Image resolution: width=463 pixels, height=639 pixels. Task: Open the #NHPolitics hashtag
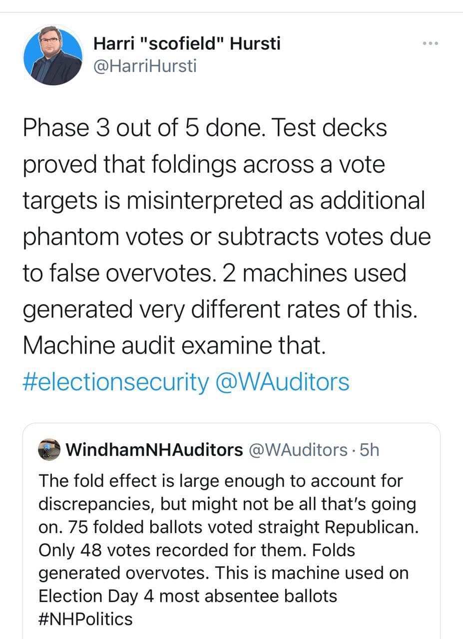pos(86,619)
